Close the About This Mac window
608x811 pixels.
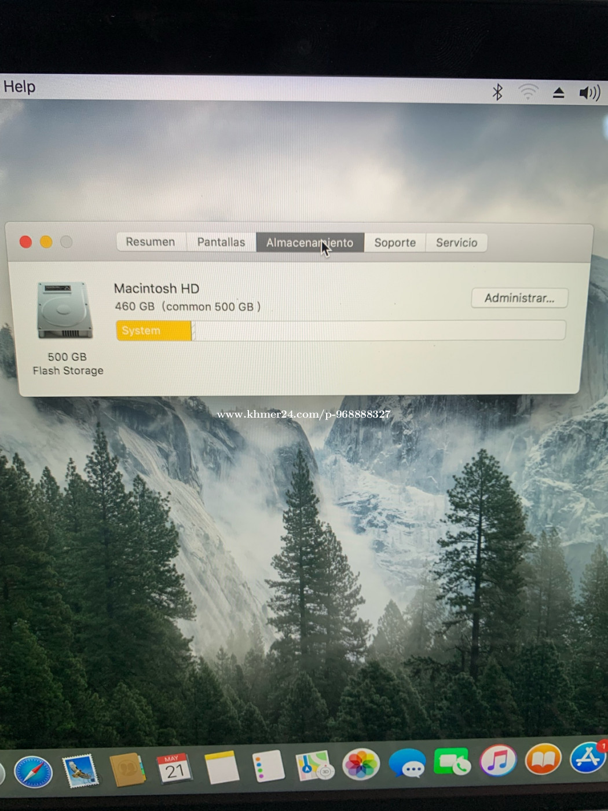[25, 242]
